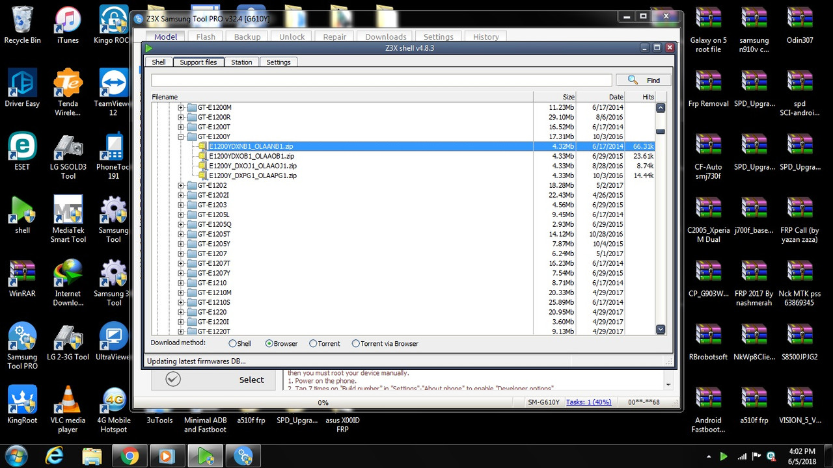The image size is (833, 468).
Task: Open WinRAR desktop icon
Action: point(22,278)
